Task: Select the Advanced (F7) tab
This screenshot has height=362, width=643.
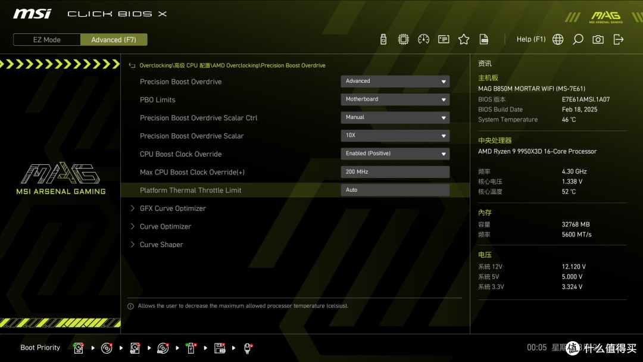Action: click(114, 40)
